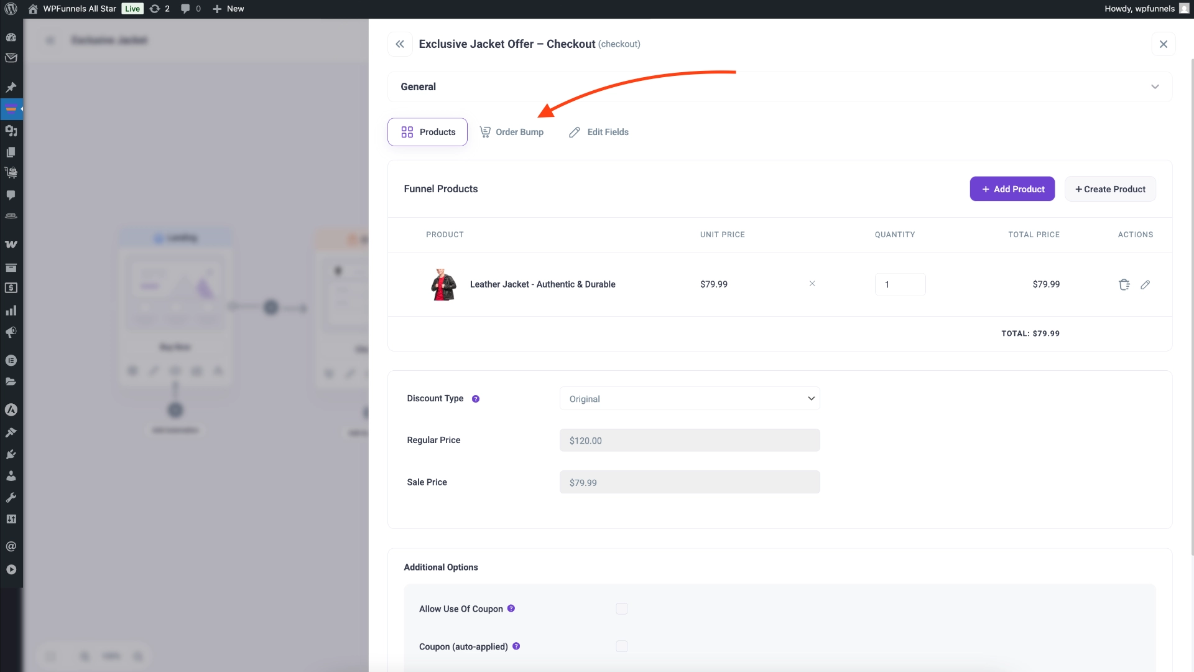Open the WPFunnels icon in the sidebar
Image resolution: width=1194 pixels, height=672 pixels.
tap(11, 109)
